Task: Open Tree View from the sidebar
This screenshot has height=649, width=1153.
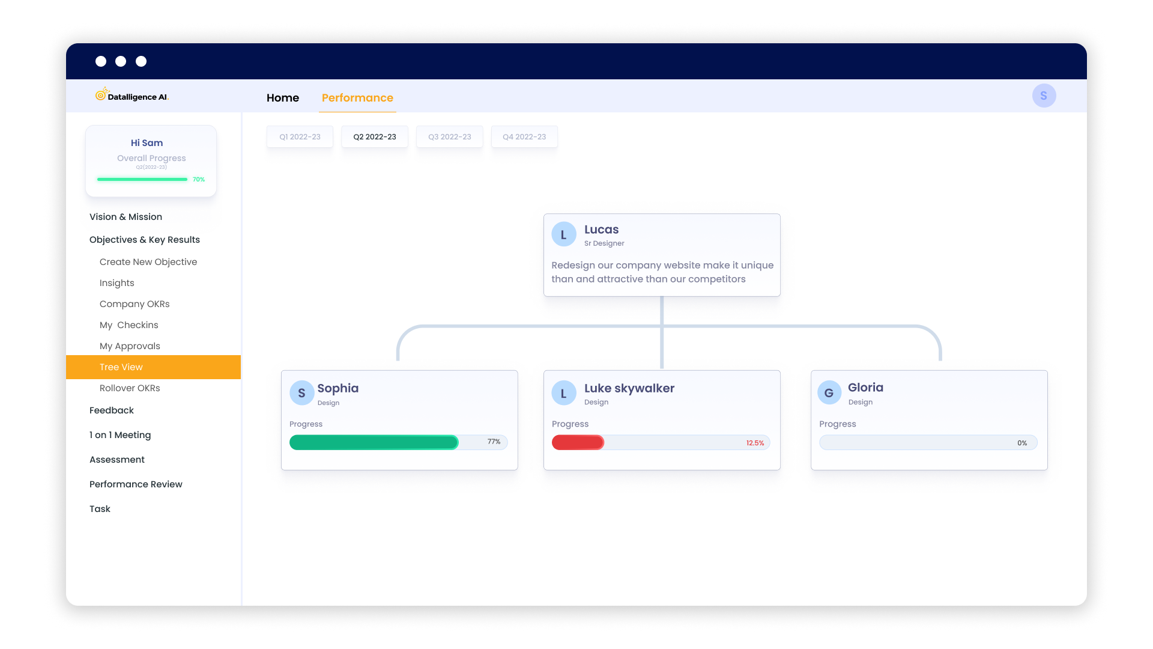Action: click(121, 367)
